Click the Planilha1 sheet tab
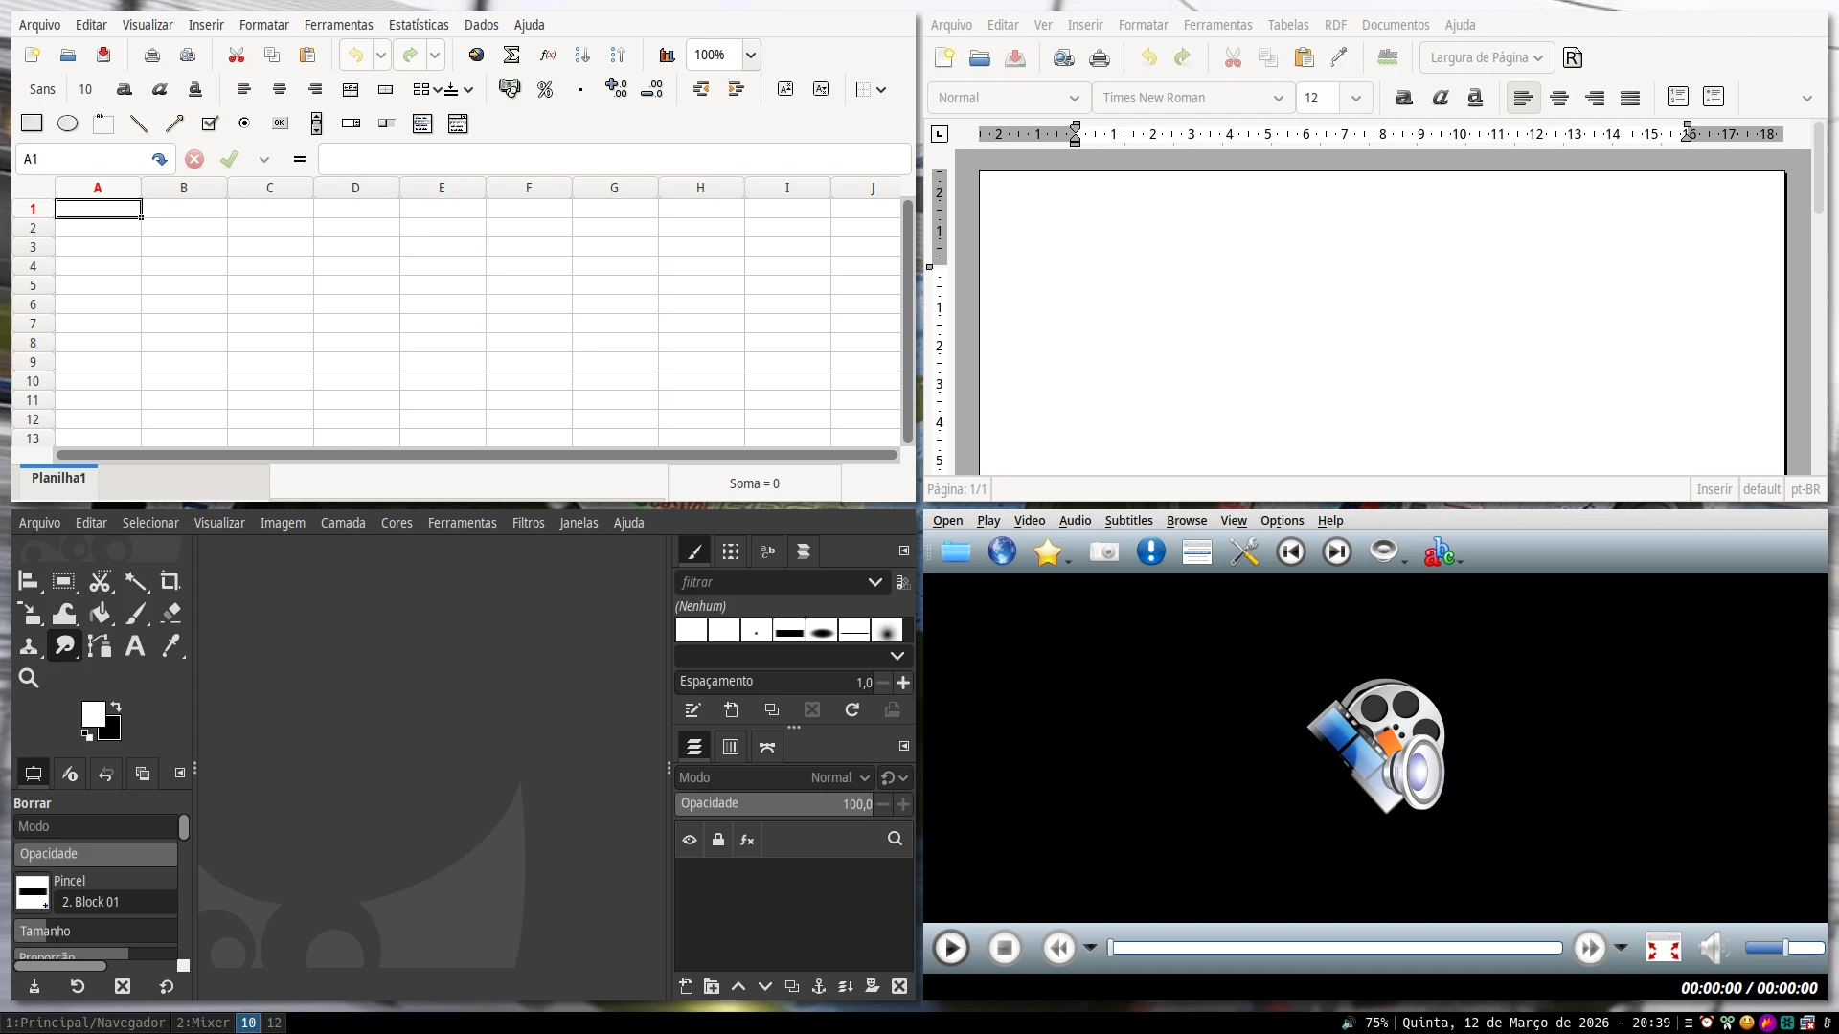The width and height of the screenshot is (1839, 1034). pyautogui.click(x=58, y=478)
